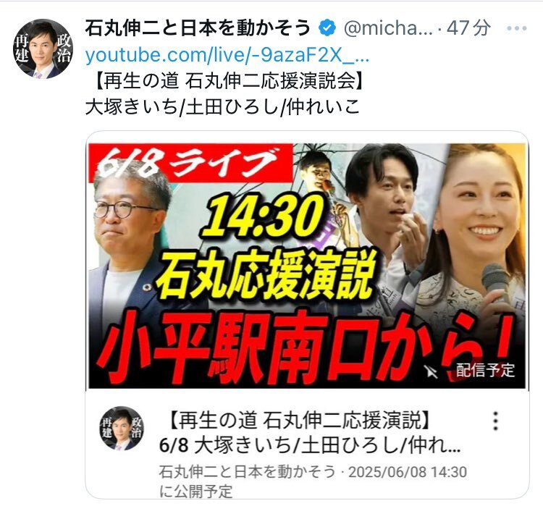Click the @micha... username handle
The width and height of the screenshot is (543, 506).
point(388,28)
